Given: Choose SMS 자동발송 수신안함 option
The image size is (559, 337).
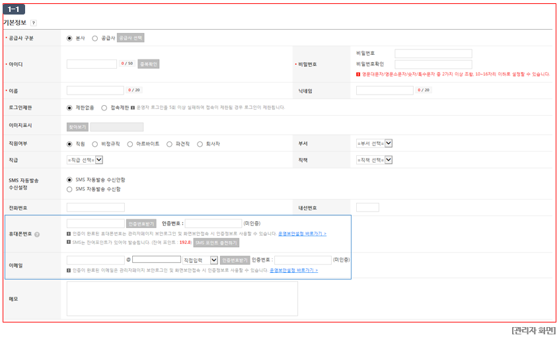Looking at the screenshot, I should tap(69, 180).
